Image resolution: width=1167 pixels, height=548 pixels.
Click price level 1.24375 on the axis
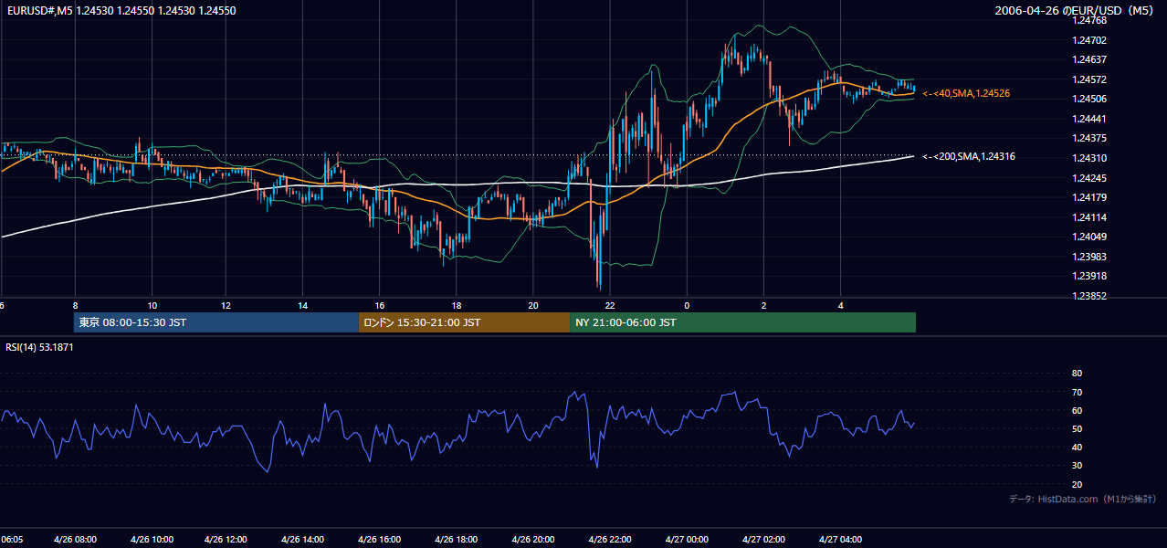1088,139
